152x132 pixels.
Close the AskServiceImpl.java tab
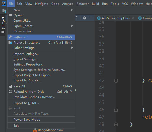133,18
